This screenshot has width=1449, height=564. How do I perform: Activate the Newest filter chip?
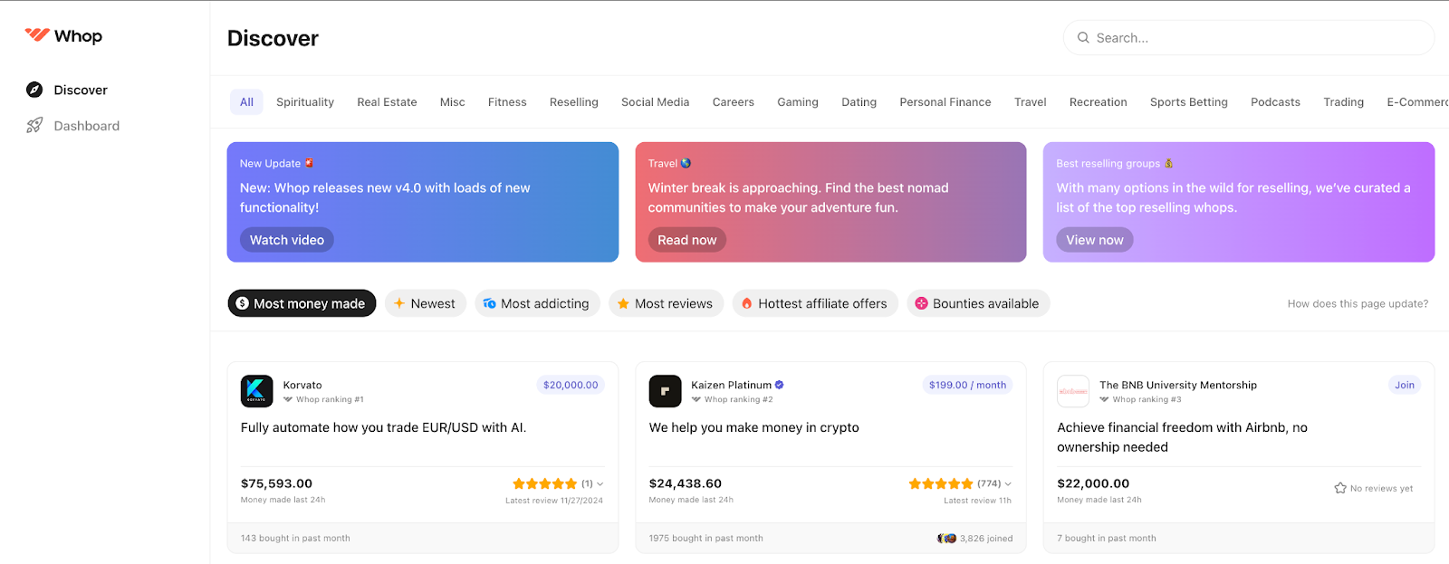pos(426,303)
